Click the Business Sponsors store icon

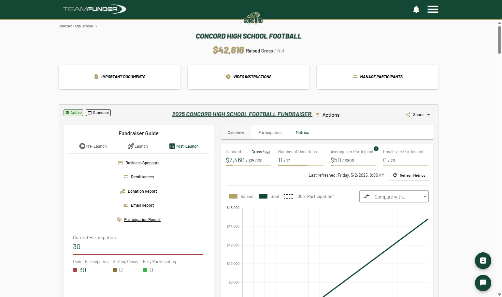[121, 163]
